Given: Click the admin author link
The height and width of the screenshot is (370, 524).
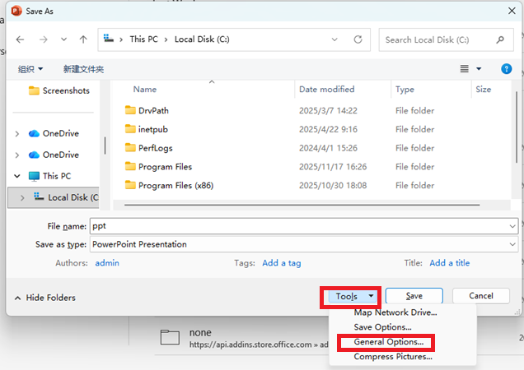Looking at the screenshot, I should tap(107, 263).
